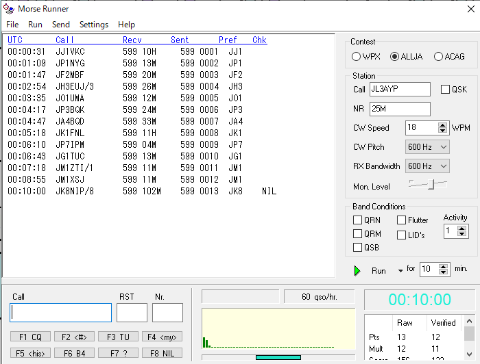
Task: Increase CW Speed with up arrow
Action: click(442, 125)
